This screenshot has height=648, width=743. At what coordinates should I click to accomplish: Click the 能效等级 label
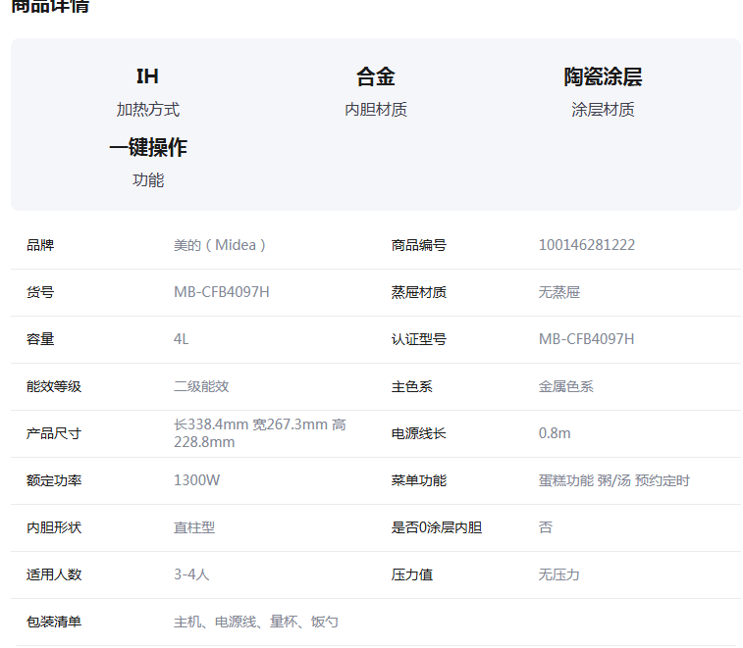coord(54,386)
